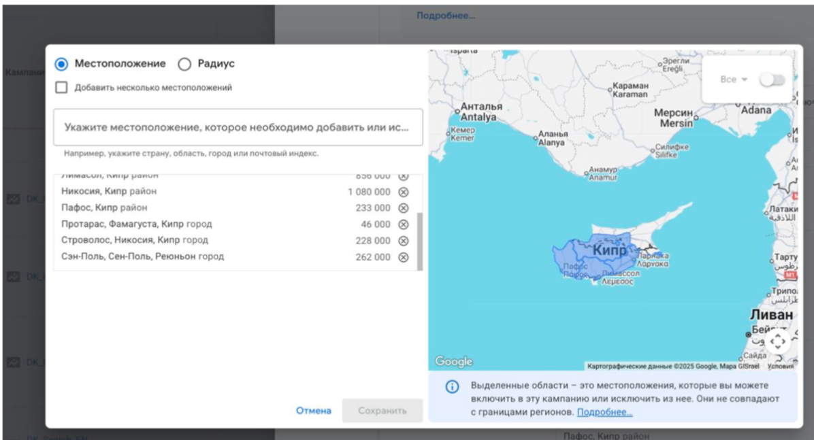Click the map pan control icon

(x=777, y=341)
